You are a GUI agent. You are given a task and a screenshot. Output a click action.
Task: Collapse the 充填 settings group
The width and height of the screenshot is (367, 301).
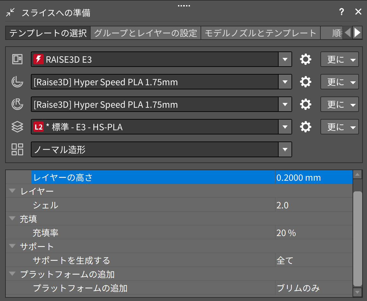12,219
